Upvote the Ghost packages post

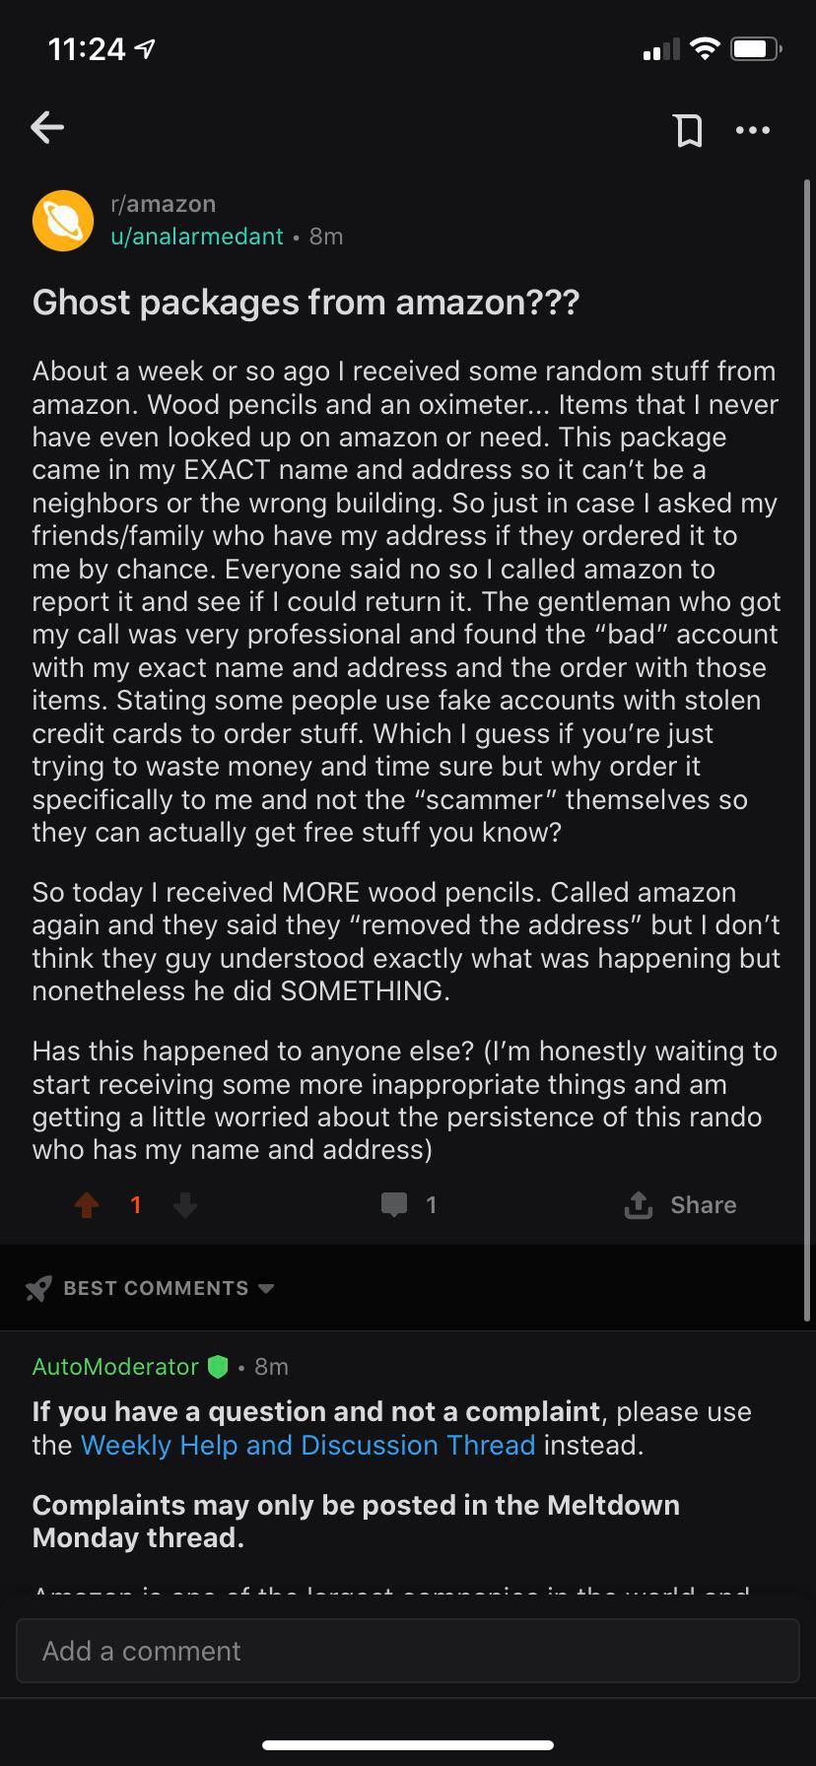coord(87,1204)
